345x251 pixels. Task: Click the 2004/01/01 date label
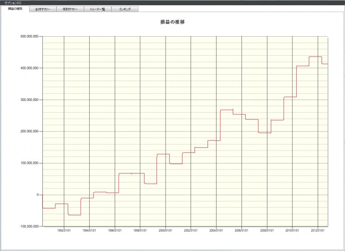point(216,231)
